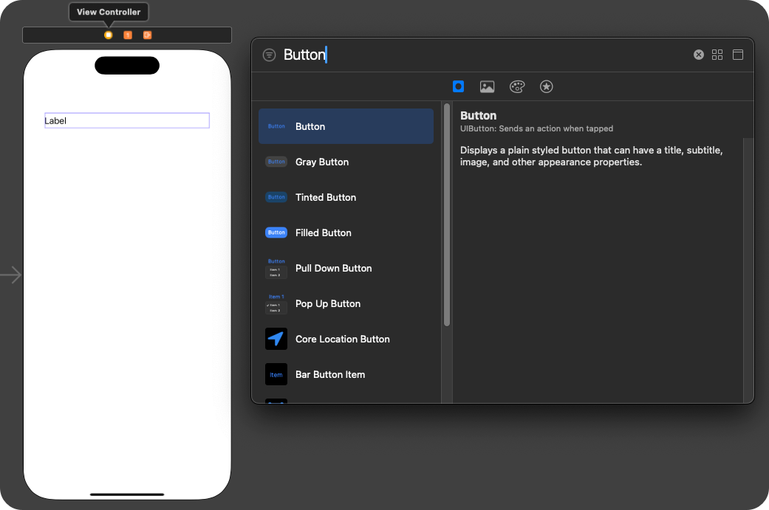Toggle the library details pane icon

click(x=738, y=55)
